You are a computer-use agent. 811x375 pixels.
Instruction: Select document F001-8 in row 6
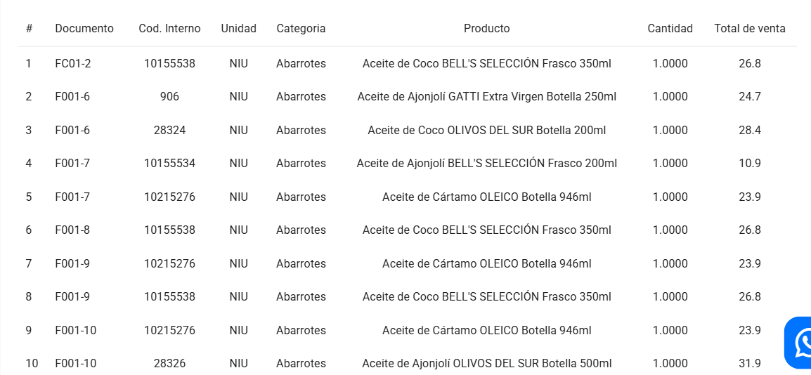[72, 230]
